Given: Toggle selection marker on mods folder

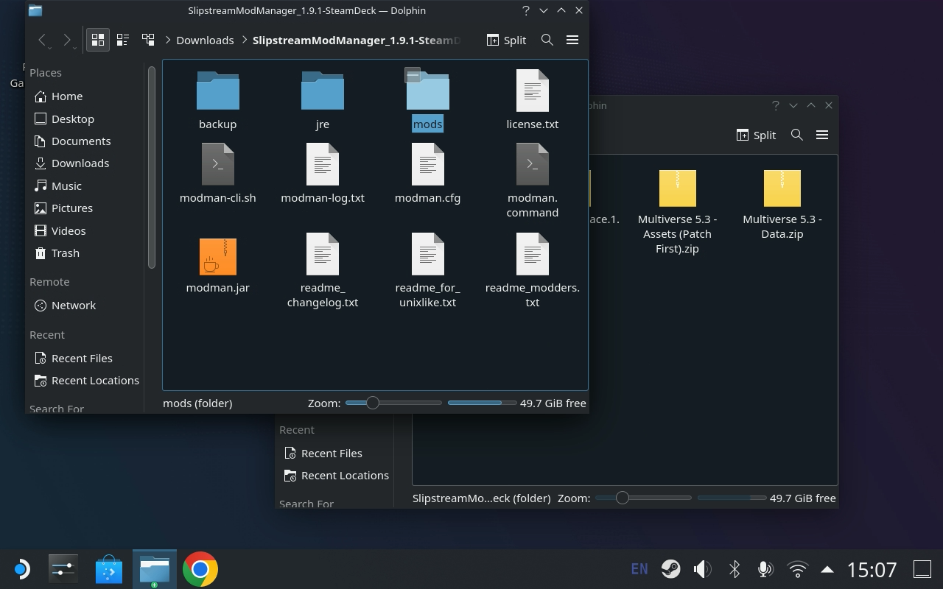Looking at the screenshot, I should click(x=413, y=75).
